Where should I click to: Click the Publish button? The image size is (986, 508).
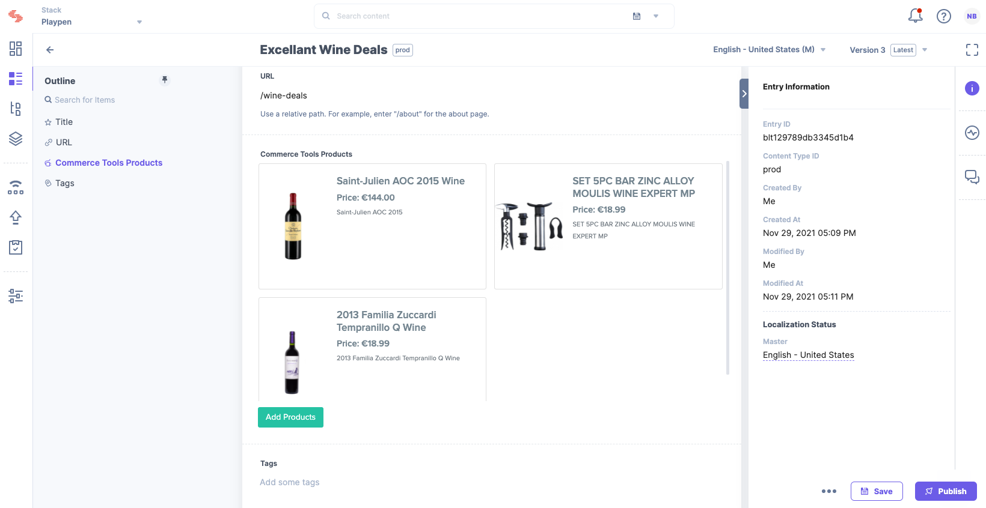pyautogui.click(x=946, y=491)
